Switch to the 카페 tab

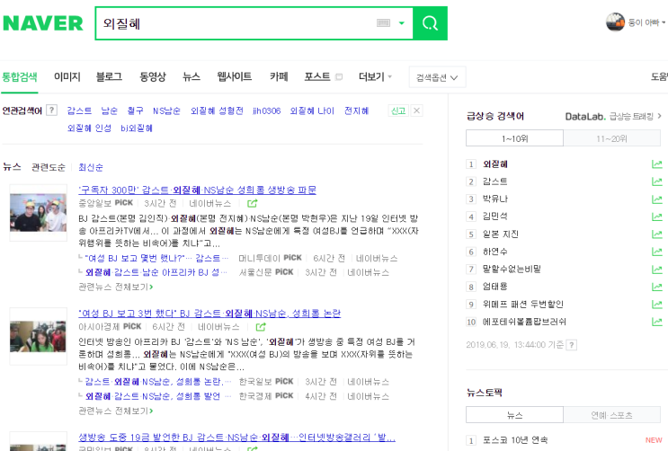click(x=279, y=77)
